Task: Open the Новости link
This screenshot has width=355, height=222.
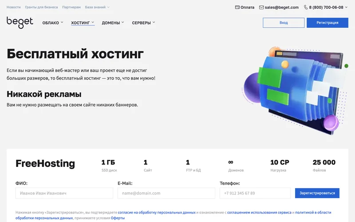Action: [x=14, y=7]
